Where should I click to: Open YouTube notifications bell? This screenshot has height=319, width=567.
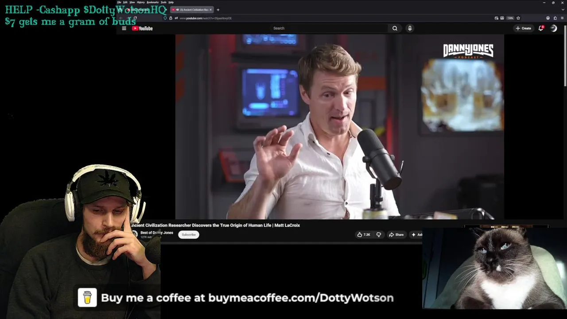pyautogui.click(x=541, y=28)
